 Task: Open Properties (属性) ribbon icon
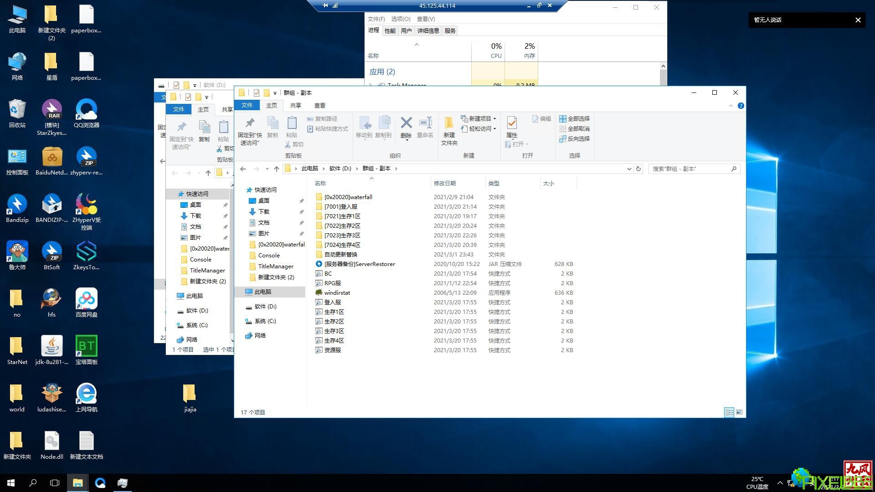(x=512, y=127)
